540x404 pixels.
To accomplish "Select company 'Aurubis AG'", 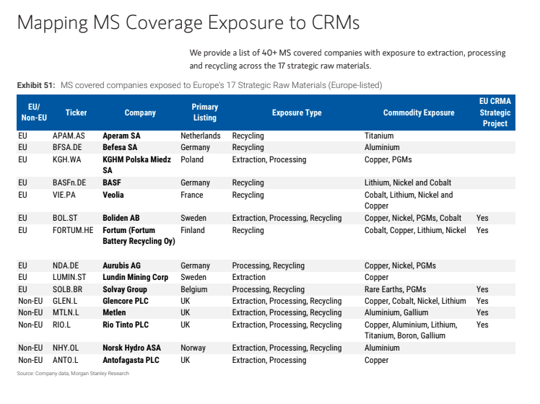I will click(x=121, y=265).
